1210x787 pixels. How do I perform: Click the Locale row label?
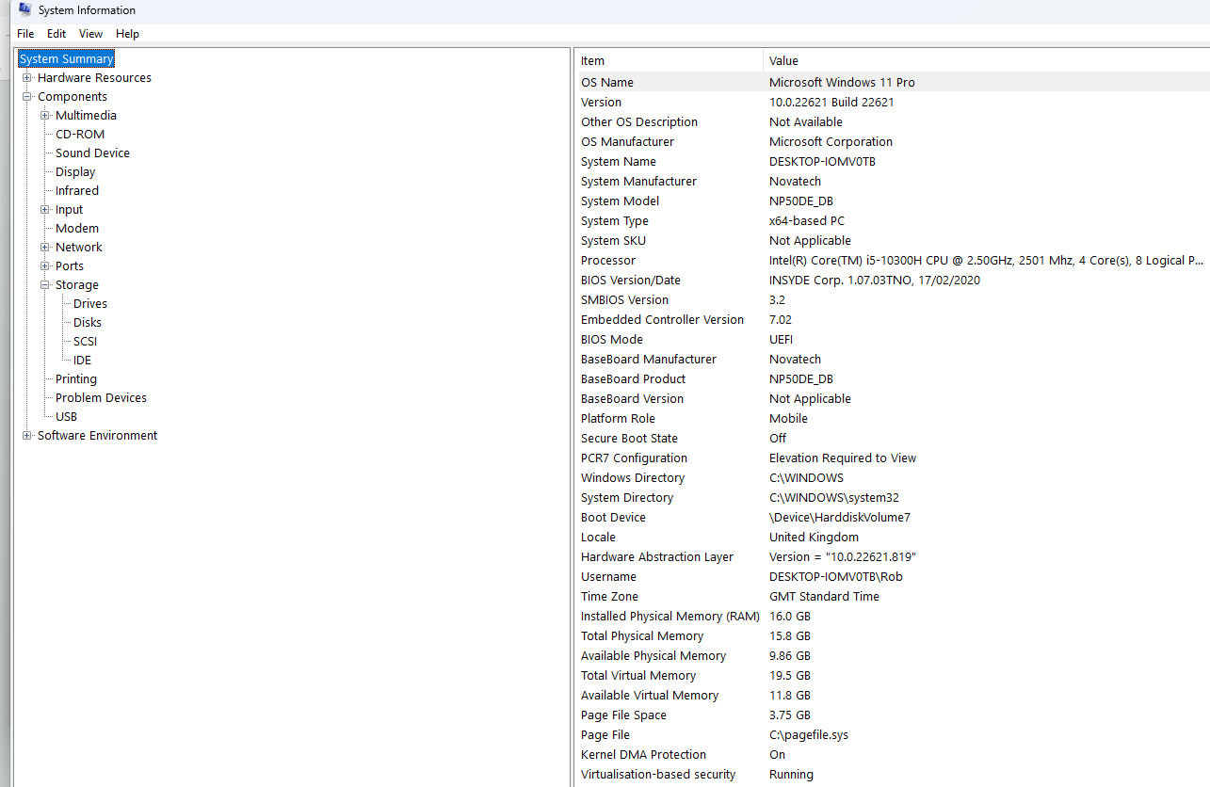pyautogui.click(x=598, y=538)
